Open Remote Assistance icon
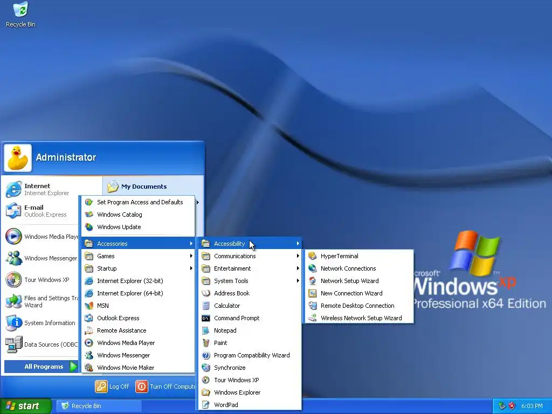 coord(89,330)
